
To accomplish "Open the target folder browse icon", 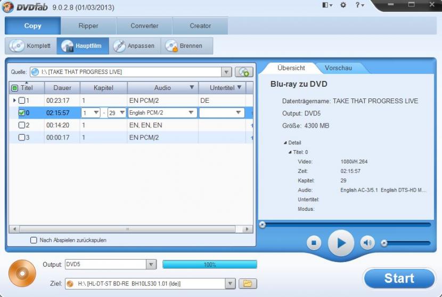I will coord(248,284).
